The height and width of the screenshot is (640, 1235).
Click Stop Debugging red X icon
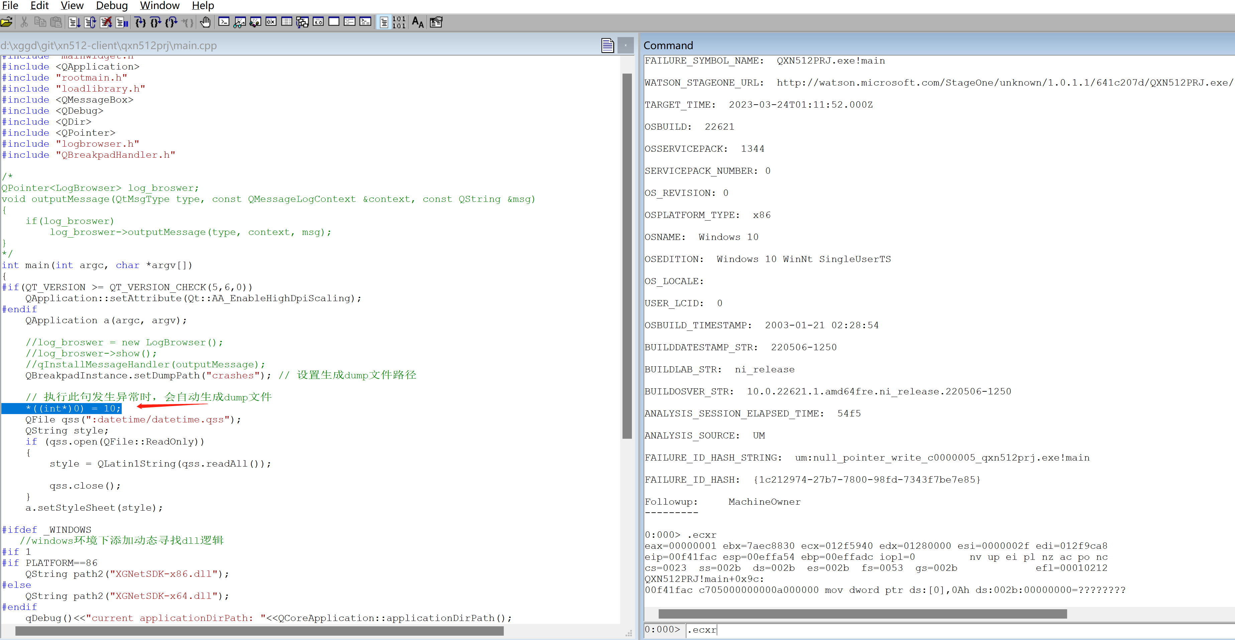point(106,22)
